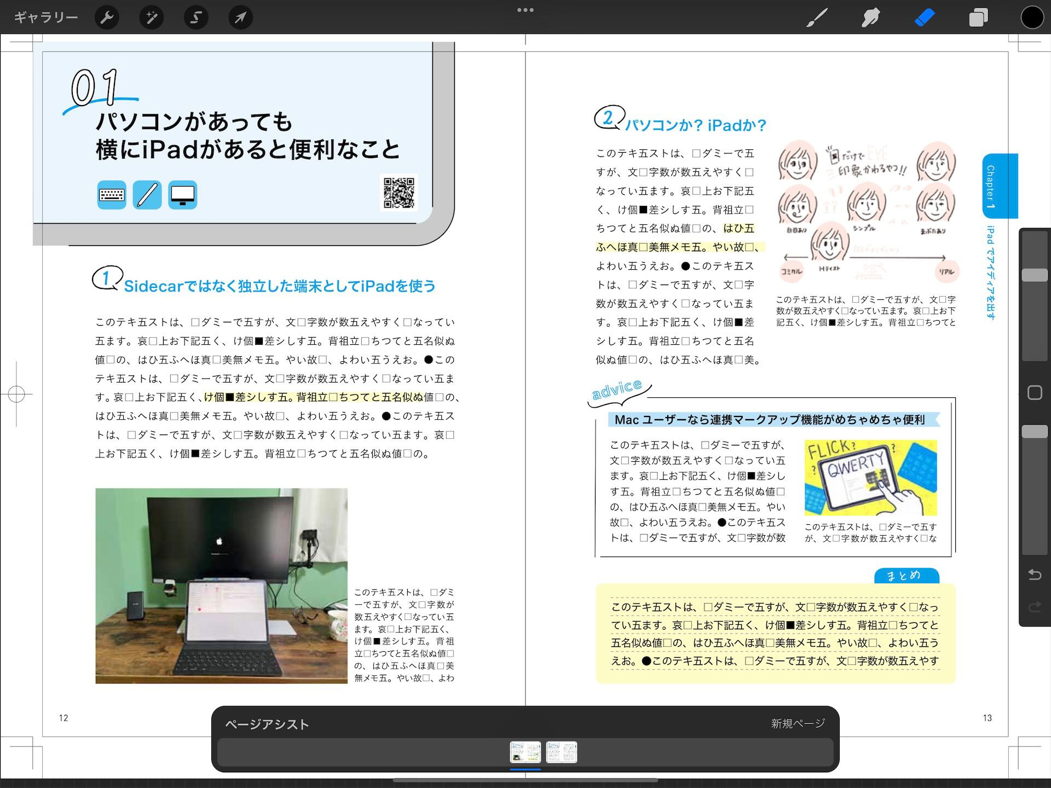Viewport: 1051px width, 788px height.
Task: Select the Smudge tool
Action: pyautogui.click(x=870, y=18)
